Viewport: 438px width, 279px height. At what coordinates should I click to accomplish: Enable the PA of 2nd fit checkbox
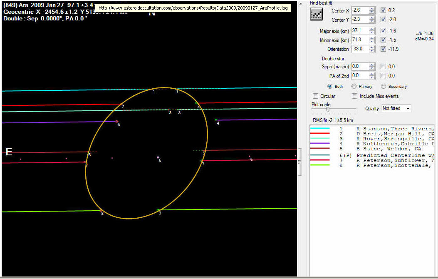(x=383, y=76)
